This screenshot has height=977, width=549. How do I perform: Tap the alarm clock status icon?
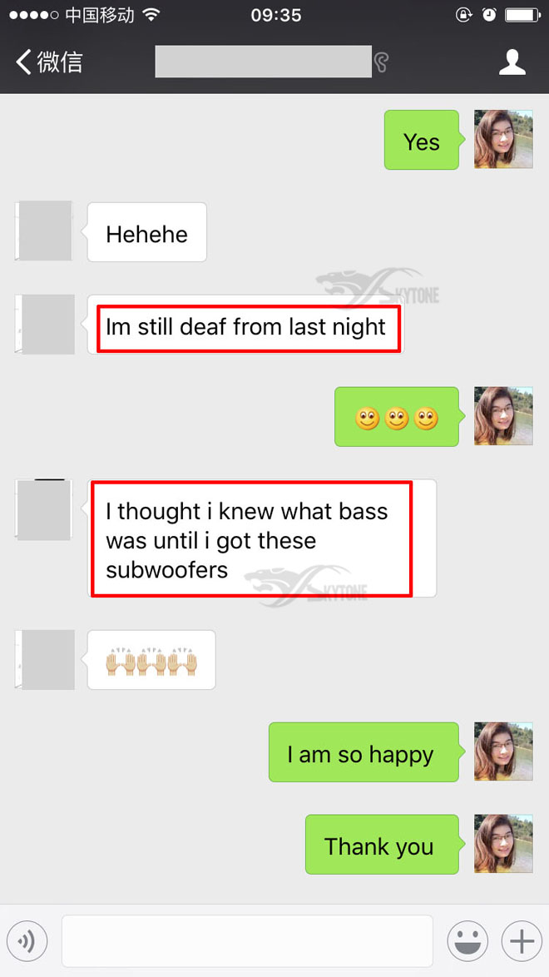(489, 15)
